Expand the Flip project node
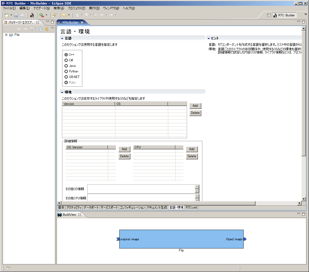The width and height of the screenshot is (309, 272). [6, 34]
